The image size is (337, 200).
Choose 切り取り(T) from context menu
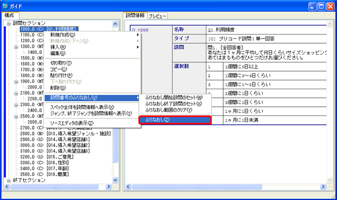coord(93,63)
